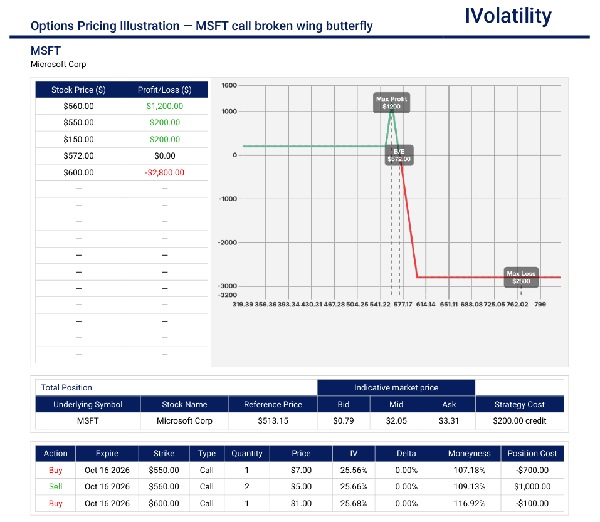Image resolution: width=600 pixels, height=522 pixels.
Task: Click the 25.68% IV value
Action: tap(354, 503)
